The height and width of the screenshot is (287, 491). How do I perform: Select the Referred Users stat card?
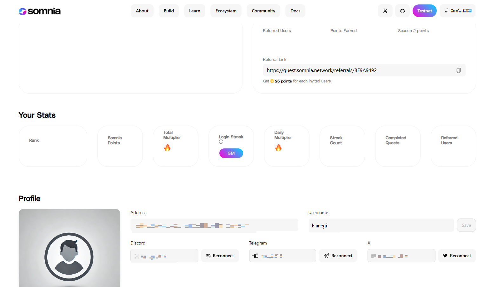pyautogui.click(x=453, y=146)
